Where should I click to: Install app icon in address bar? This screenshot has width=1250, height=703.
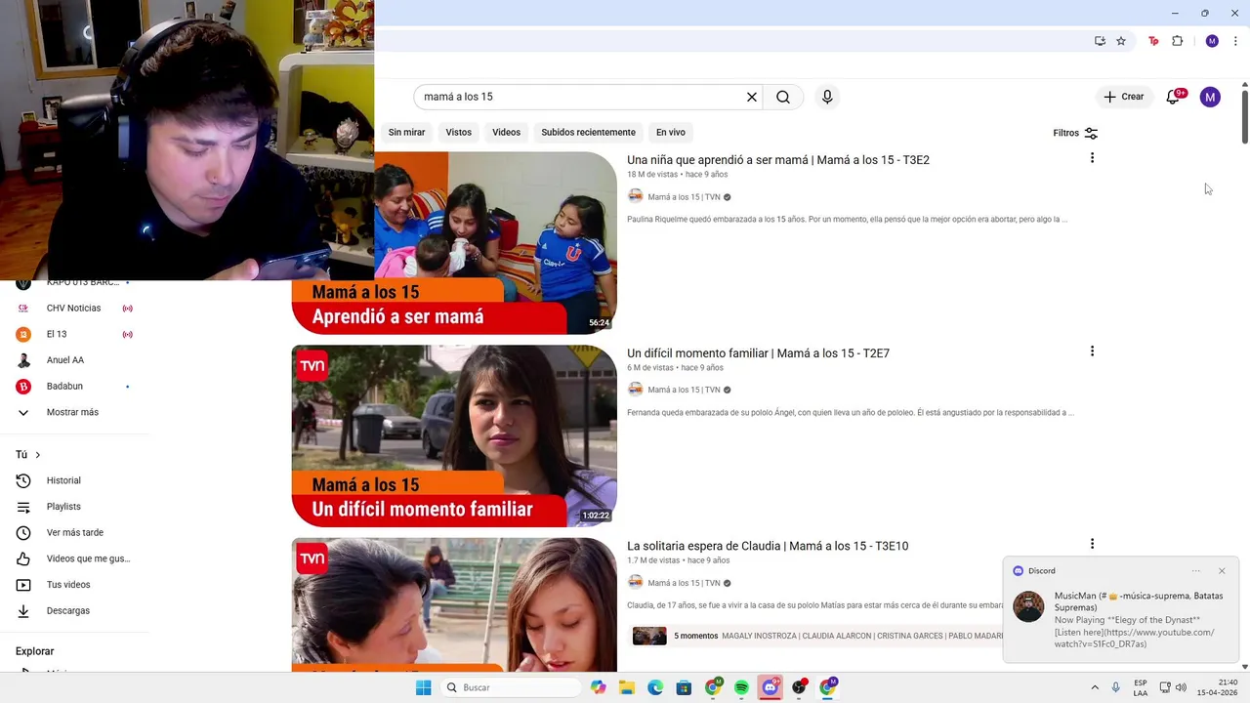(x=1100, y=41)
